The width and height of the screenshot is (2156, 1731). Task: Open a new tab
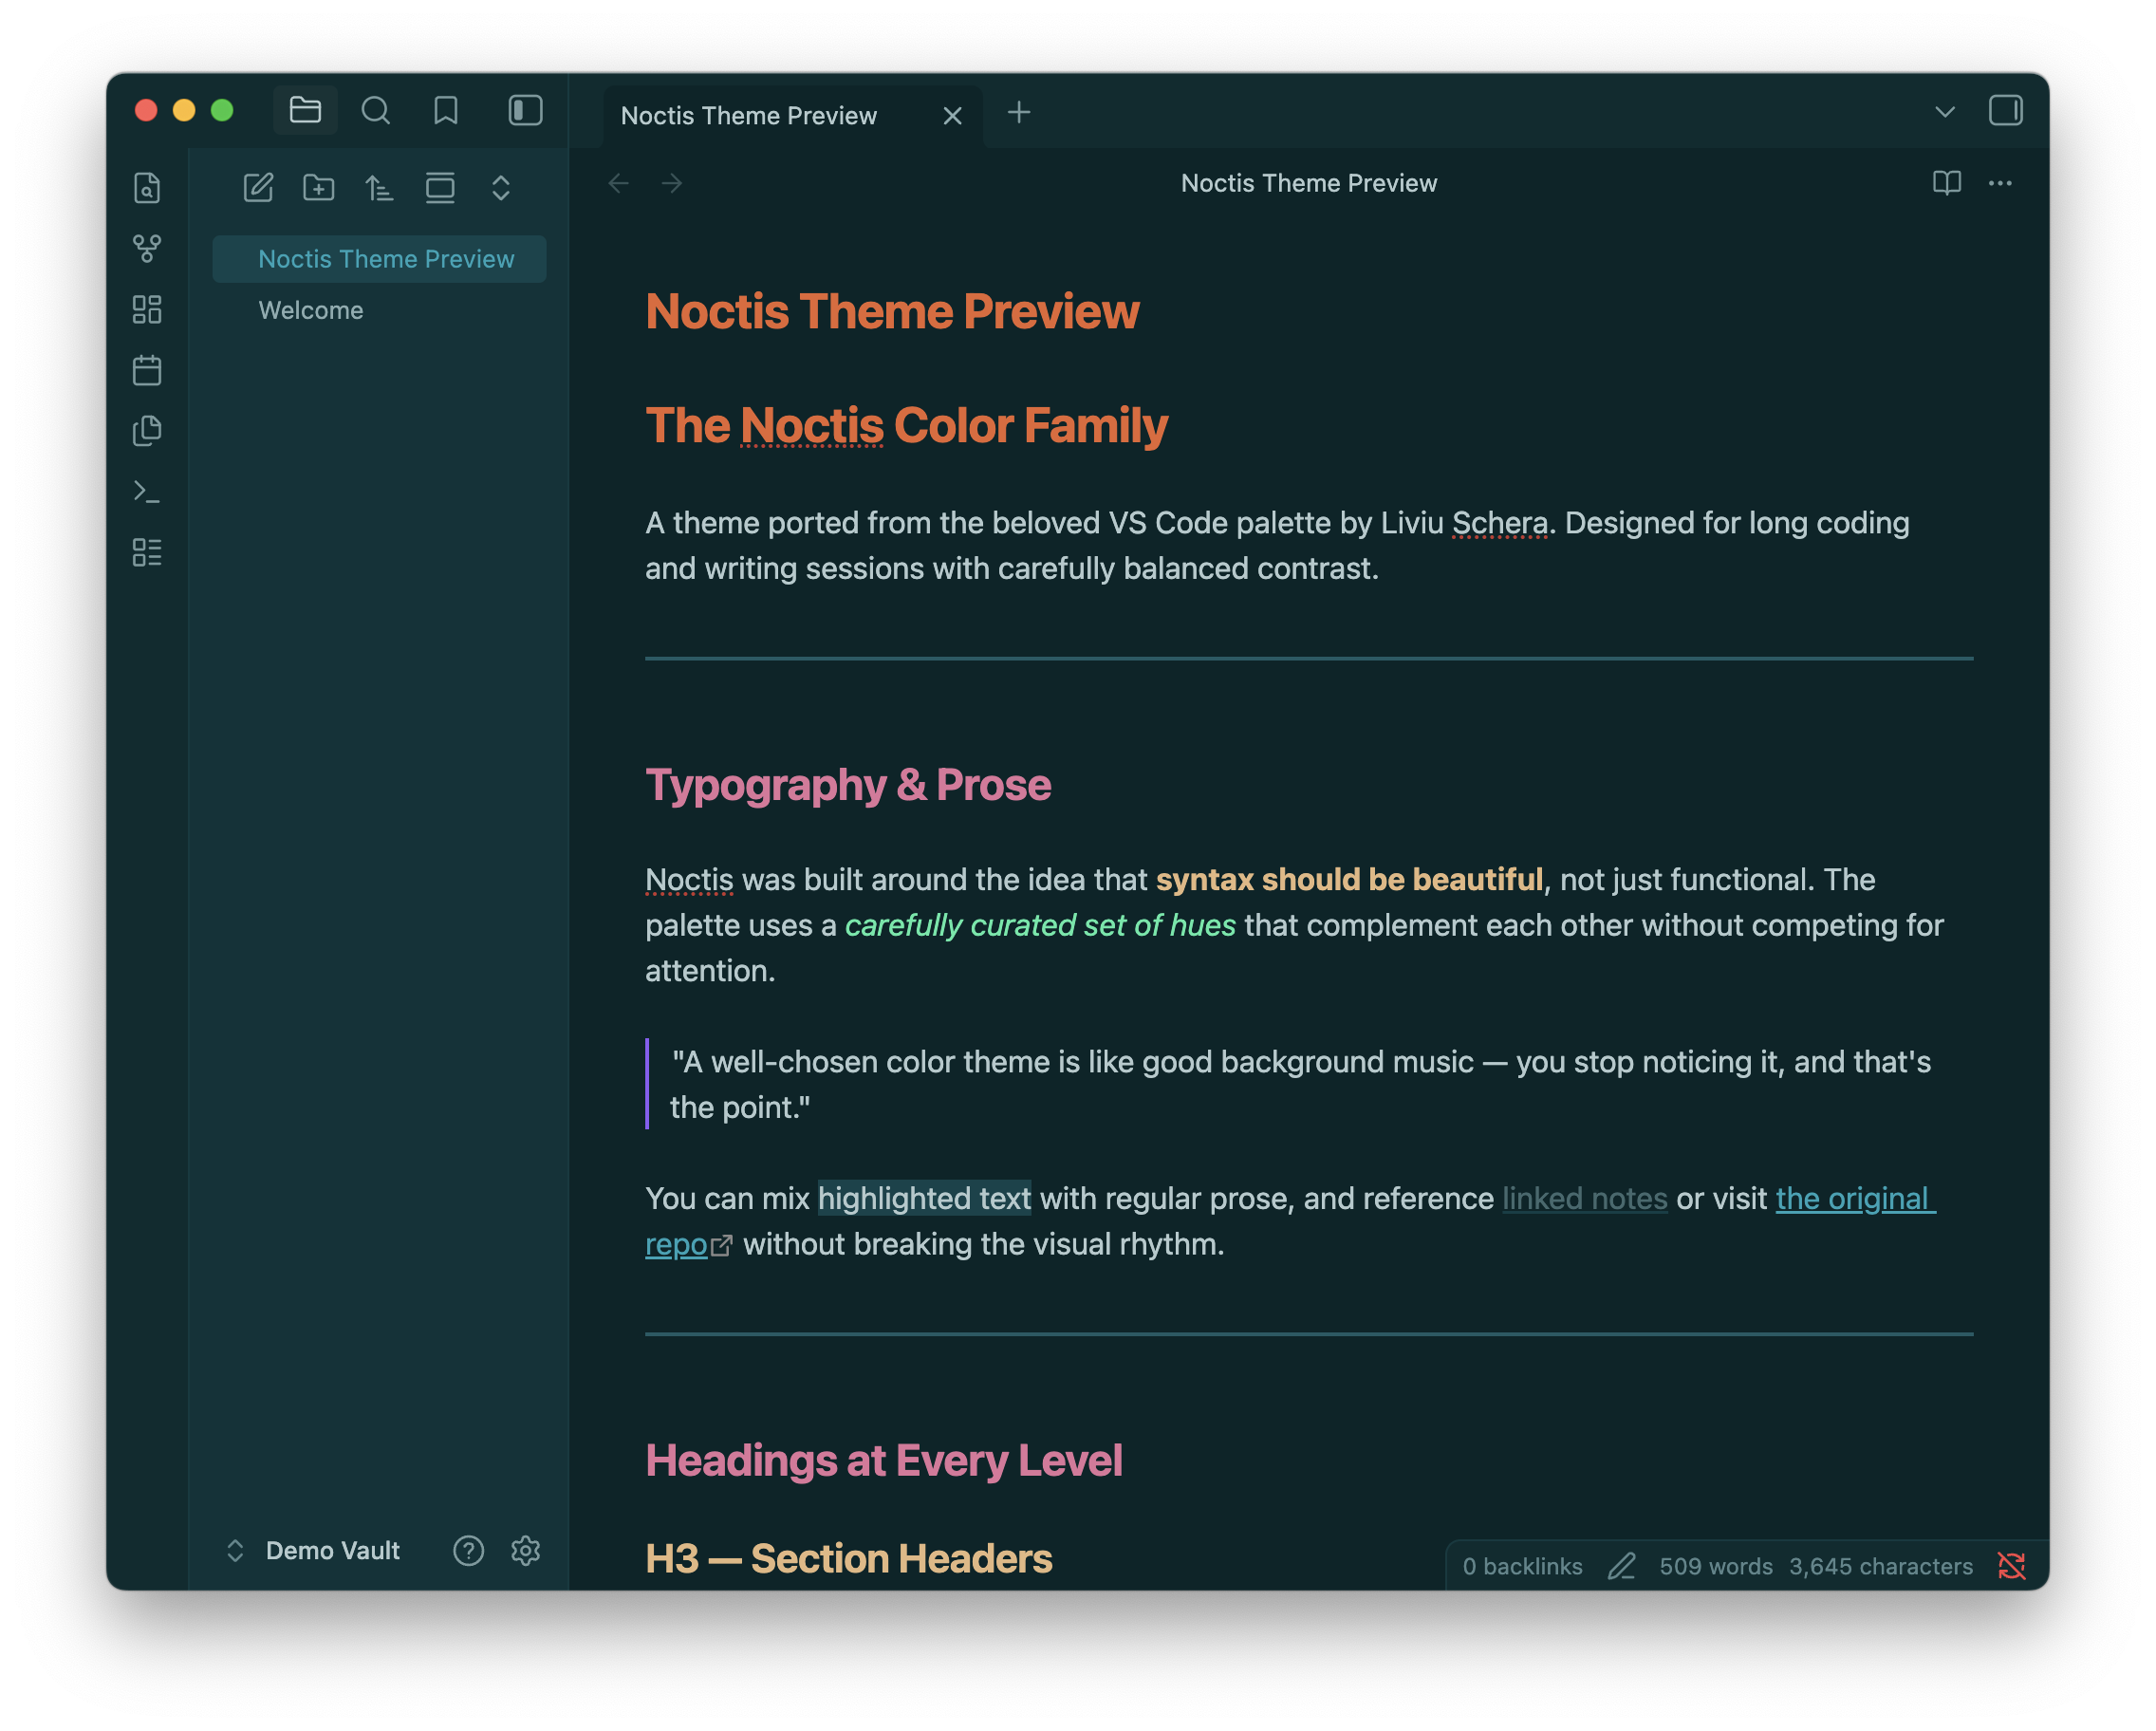(x=1018, y=112)
